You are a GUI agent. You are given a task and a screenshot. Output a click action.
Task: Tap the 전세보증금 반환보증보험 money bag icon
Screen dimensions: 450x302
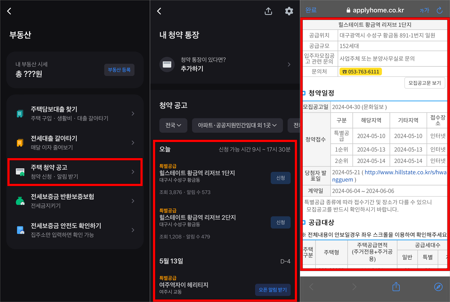(x=20, y=201)
